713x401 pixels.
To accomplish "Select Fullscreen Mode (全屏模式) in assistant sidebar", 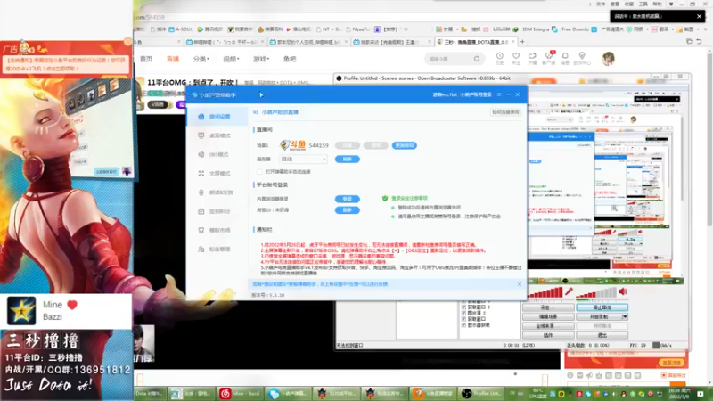I will 217,173.
